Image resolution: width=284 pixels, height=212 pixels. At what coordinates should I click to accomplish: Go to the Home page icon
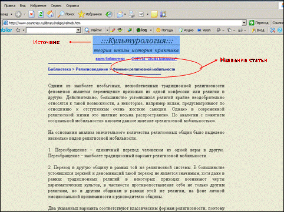coord(50,14)
